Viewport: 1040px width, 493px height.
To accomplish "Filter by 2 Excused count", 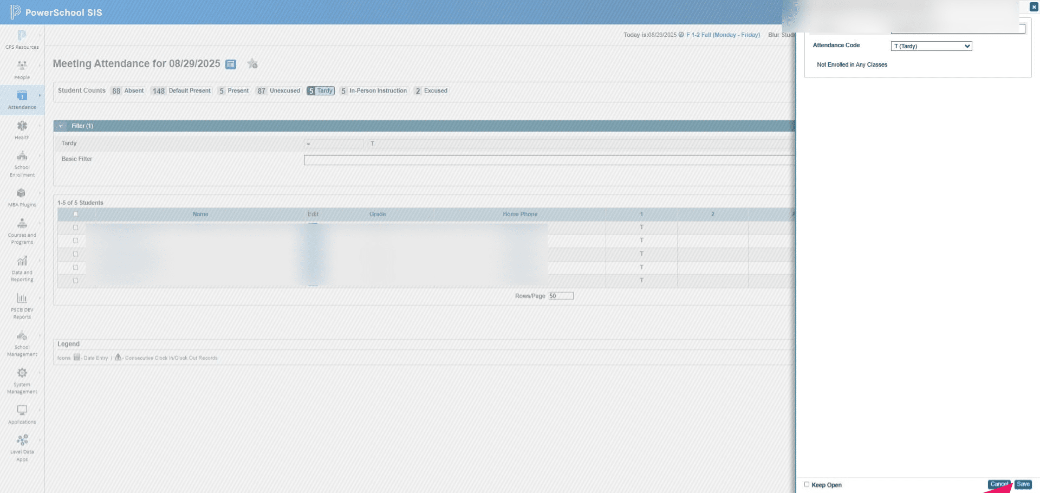I will click(x=432, y=91).
